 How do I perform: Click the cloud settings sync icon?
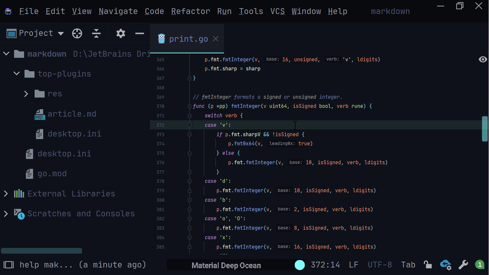point(445,265)
